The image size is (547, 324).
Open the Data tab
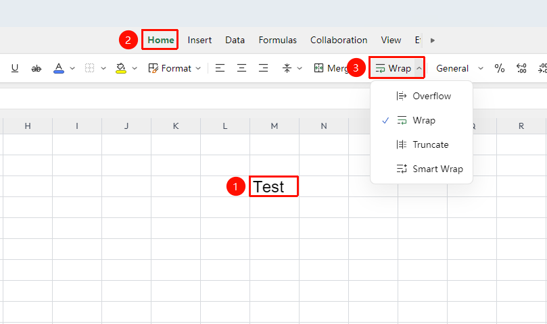click(x=235, y=40)
